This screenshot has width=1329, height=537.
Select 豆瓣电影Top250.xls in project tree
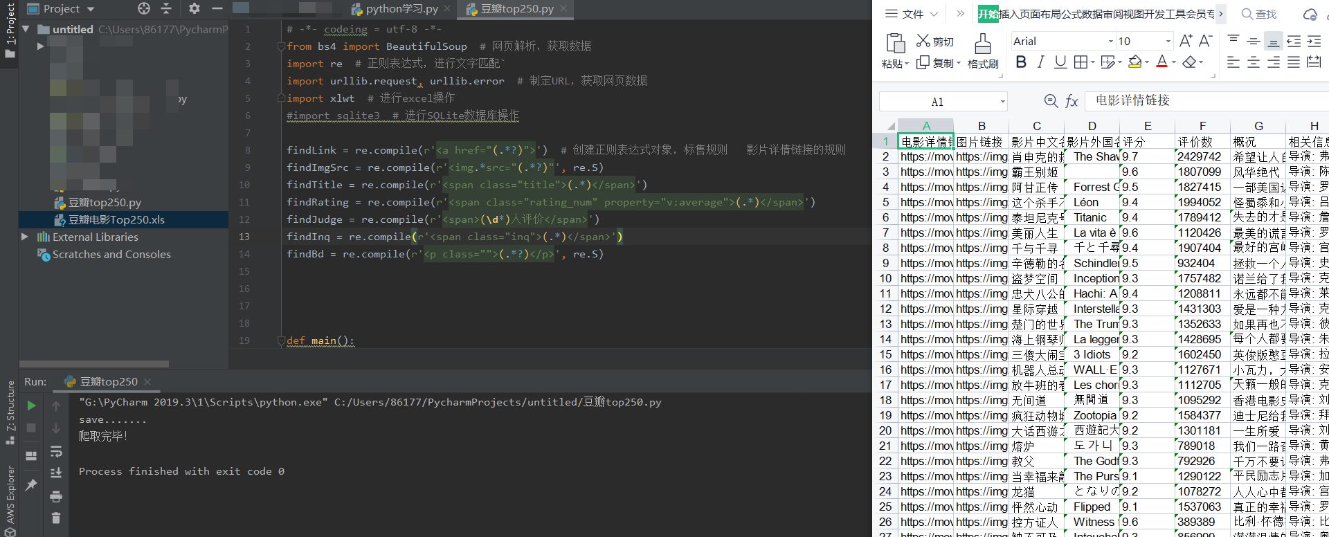[116, 219]
